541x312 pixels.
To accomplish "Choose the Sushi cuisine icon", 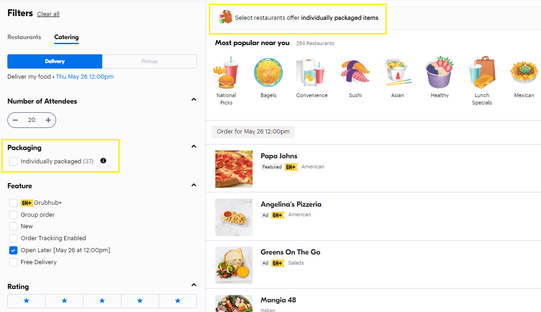I will (x=355, y=73).
